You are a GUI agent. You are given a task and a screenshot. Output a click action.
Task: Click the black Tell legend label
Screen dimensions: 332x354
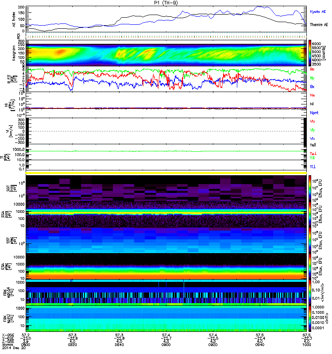(313, 145)
